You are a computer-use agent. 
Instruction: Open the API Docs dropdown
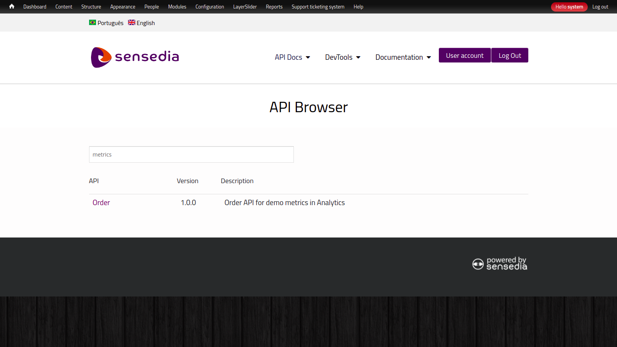292,57
